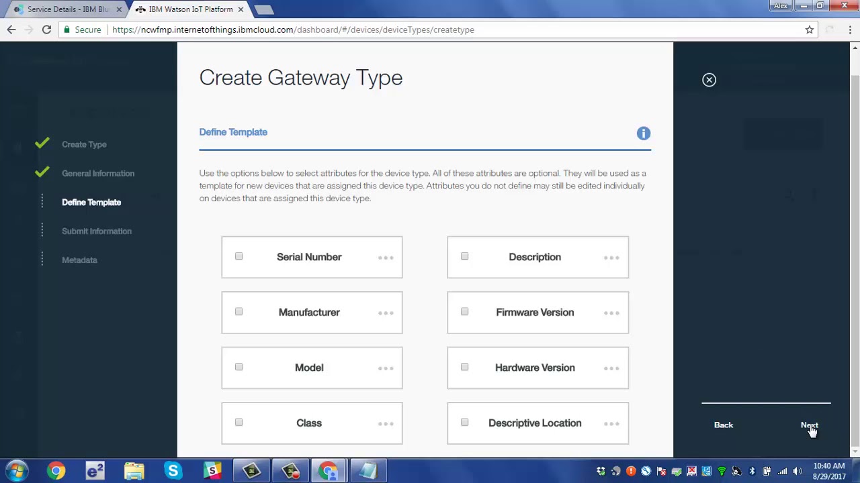Click the Bluetooth tray icon
Image resolution: width=860 pixels, height=483 pixels.
click(x=752, y=471)
